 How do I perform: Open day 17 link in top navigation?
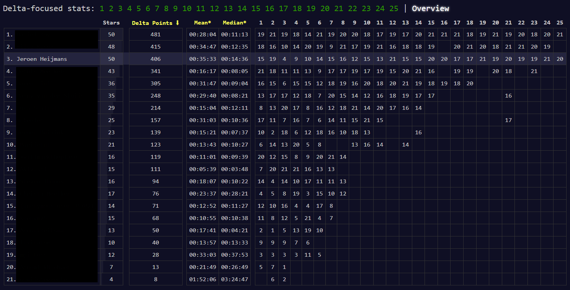click(283, 8)
